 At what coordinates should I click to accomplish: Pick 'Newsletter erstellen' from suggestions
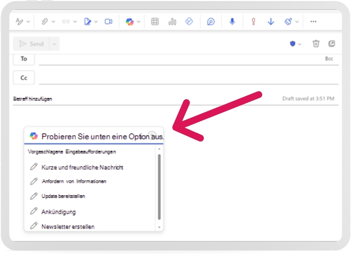pyautogui.click(x=68, y=227)
